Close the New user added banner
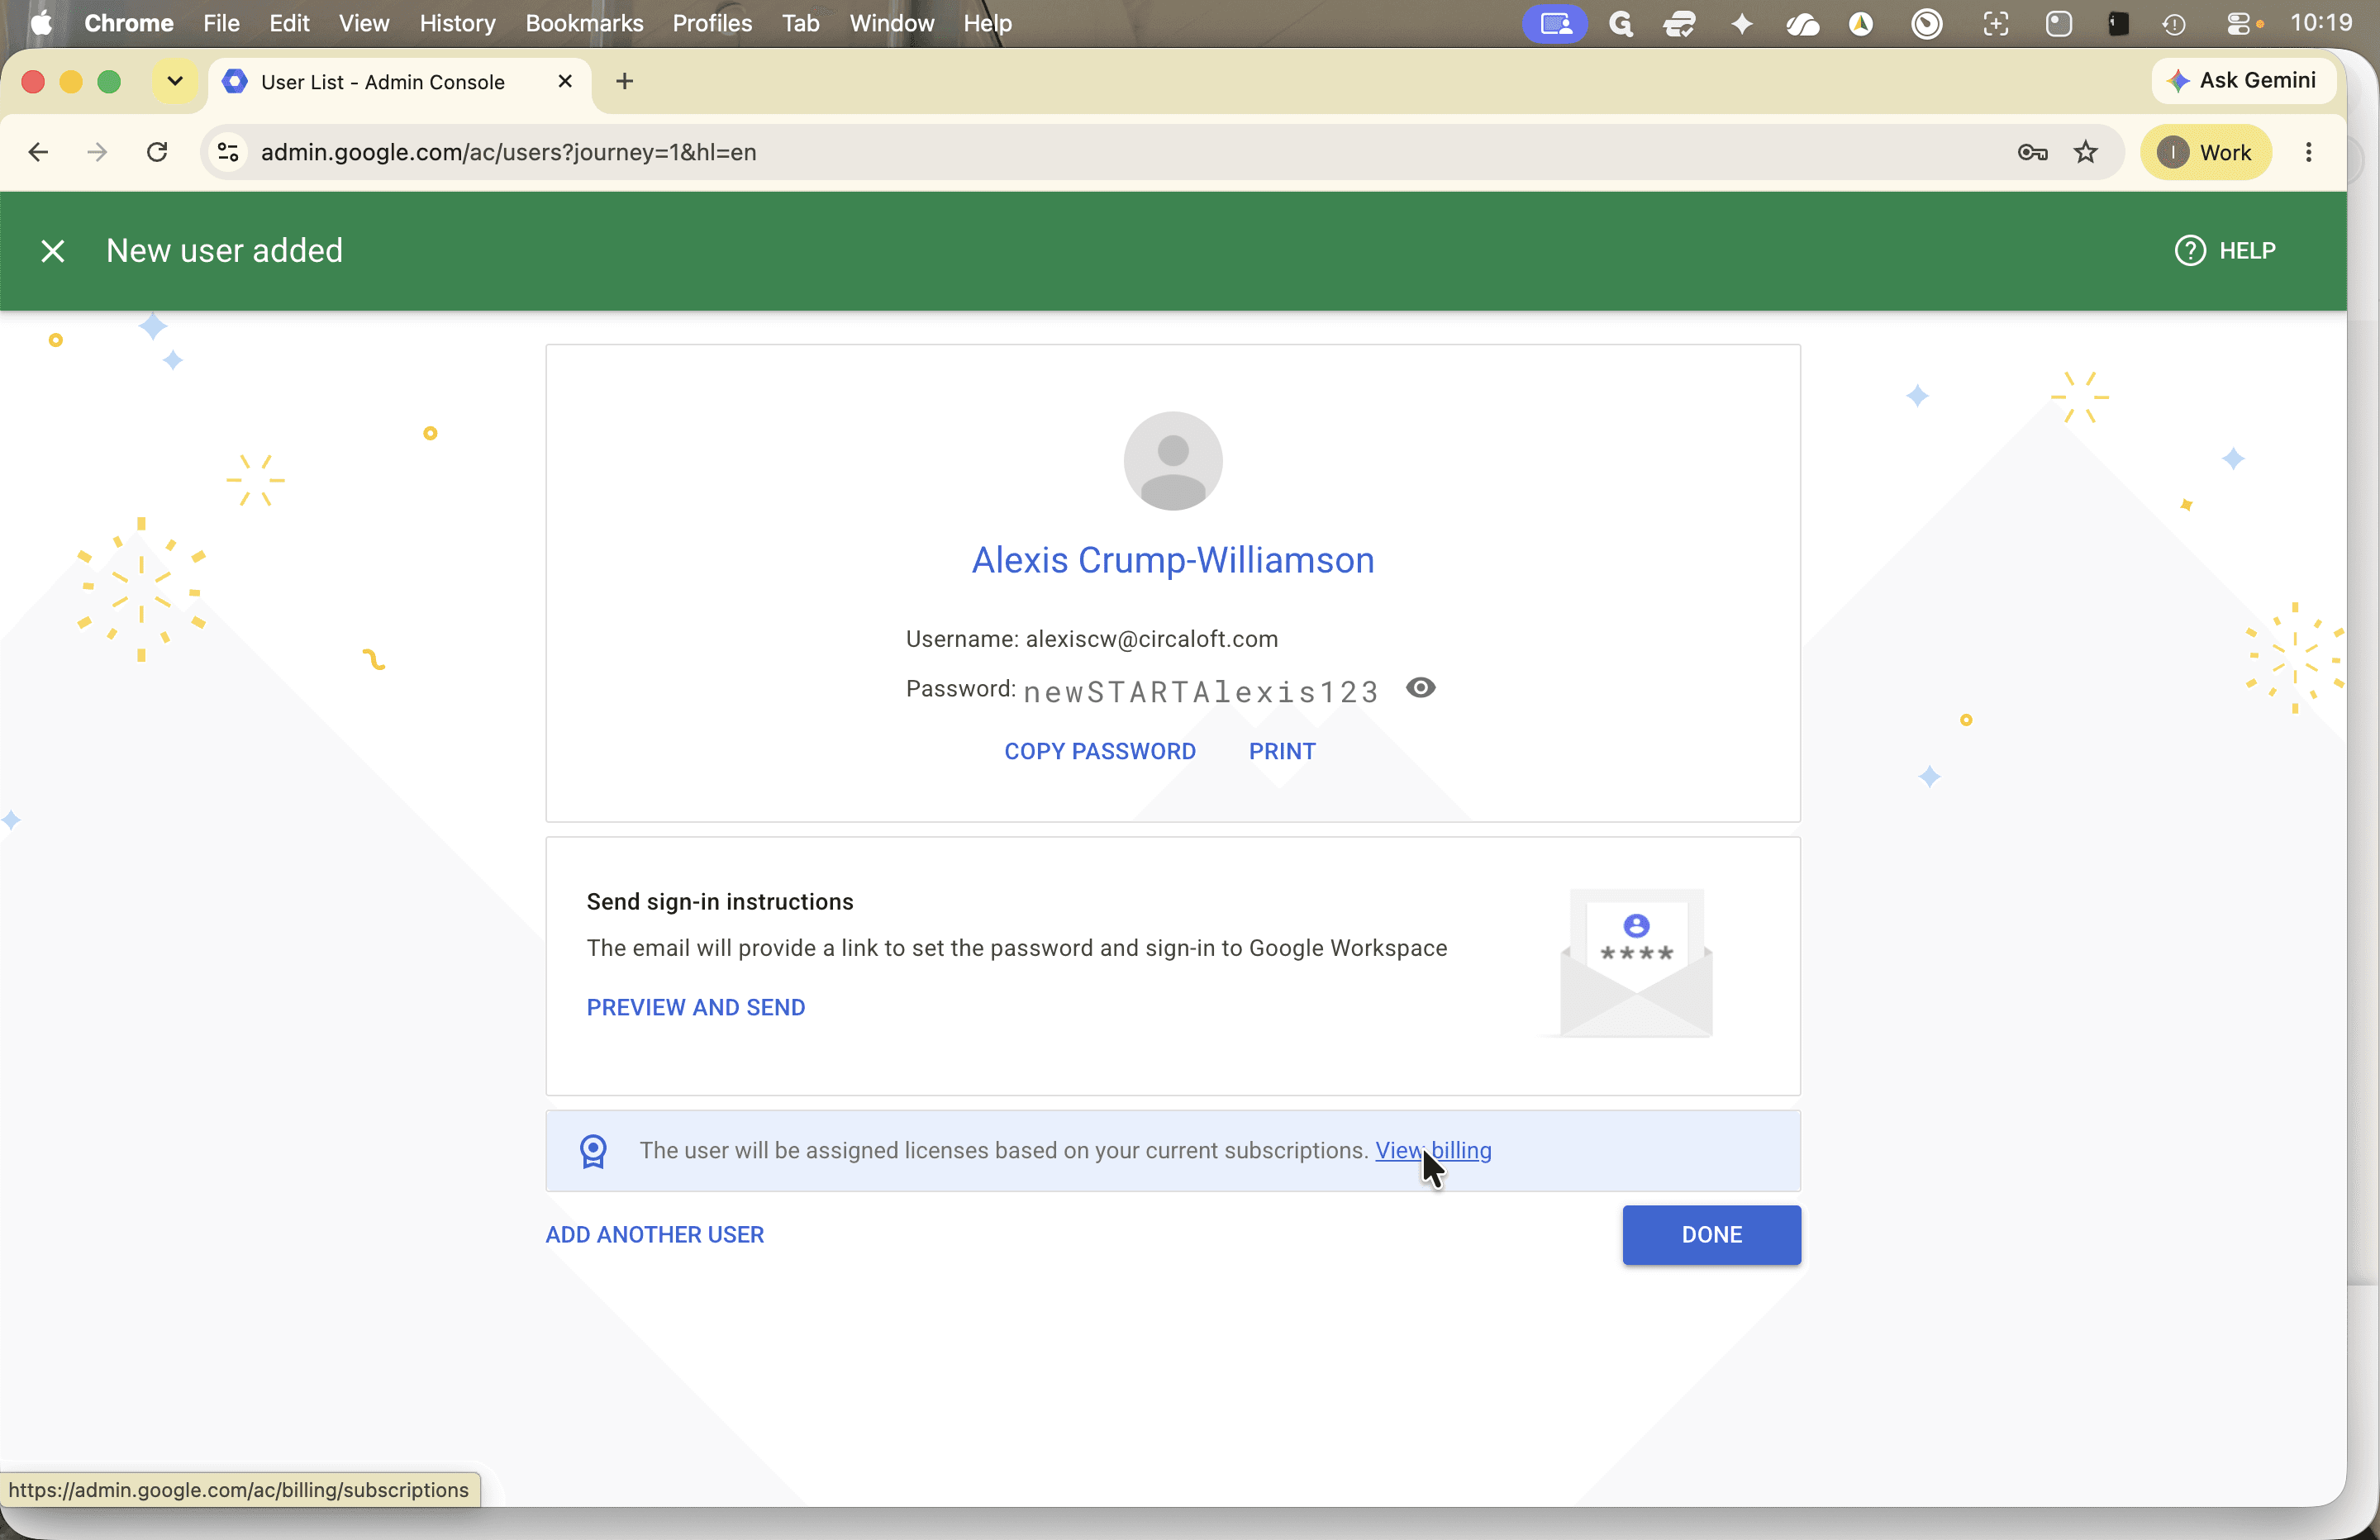Viewport: 2380px width, 1540px height. click(x=53, y=251)
